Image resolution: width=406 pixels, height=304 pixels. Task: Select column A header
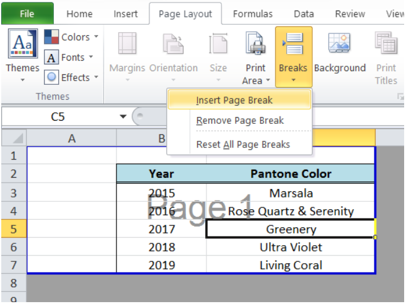click(72, 139)
